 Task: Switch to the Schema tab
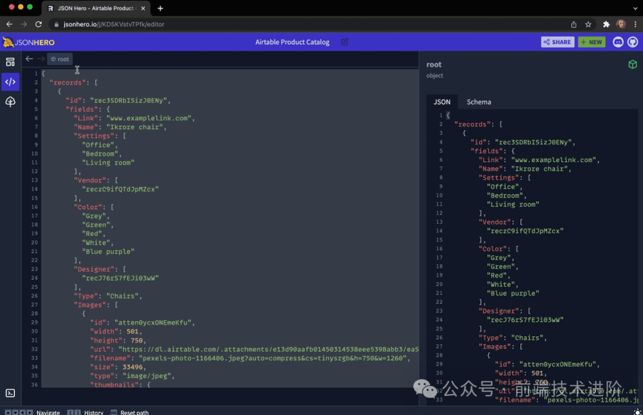[x=479, y=102]
